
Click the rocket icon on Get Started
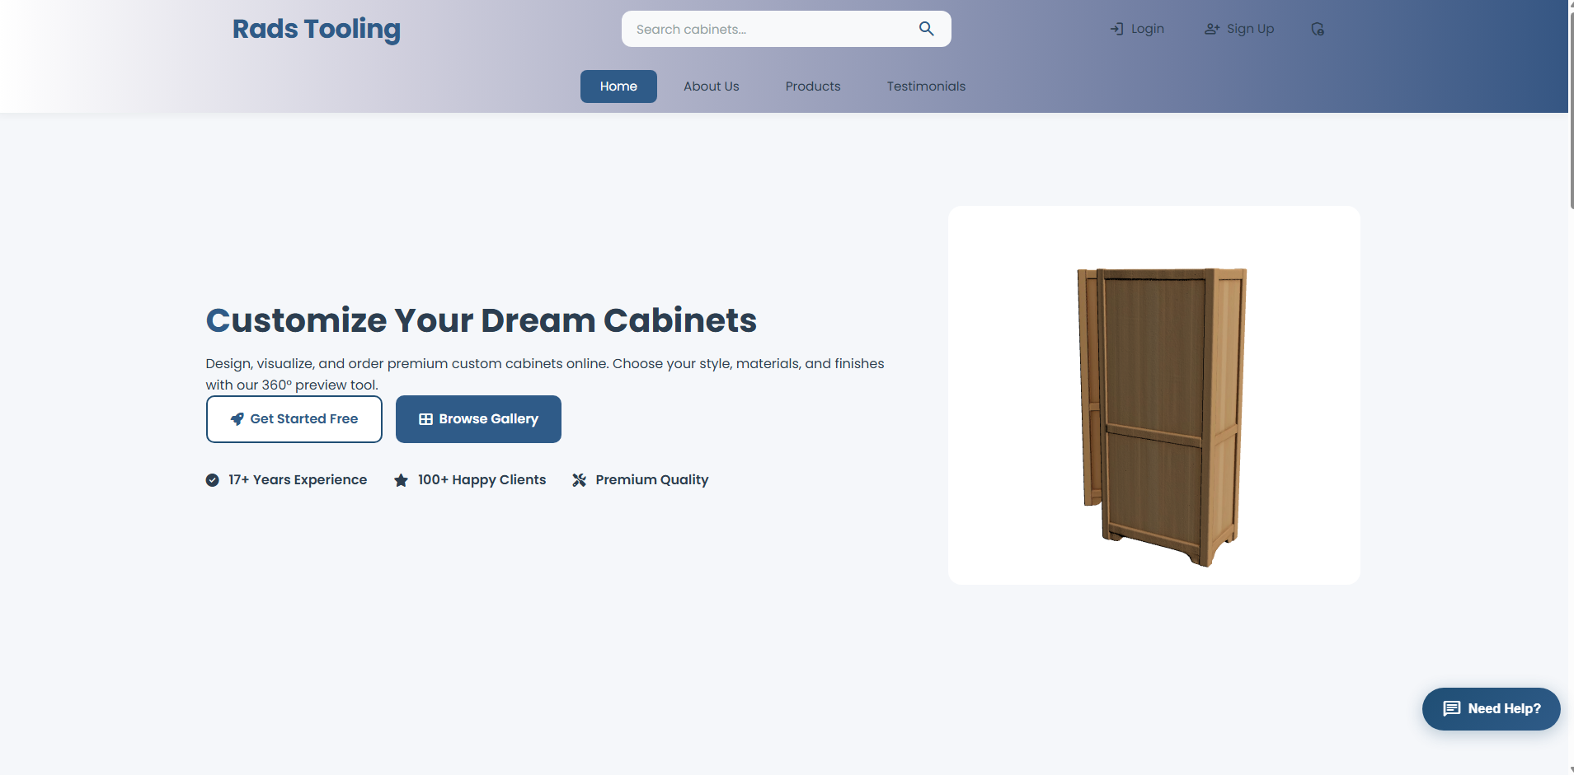click(237, 419)
